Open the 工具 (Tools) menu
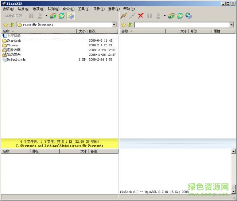237x201 pixels. pyautogui.click(x=83, y=9)
